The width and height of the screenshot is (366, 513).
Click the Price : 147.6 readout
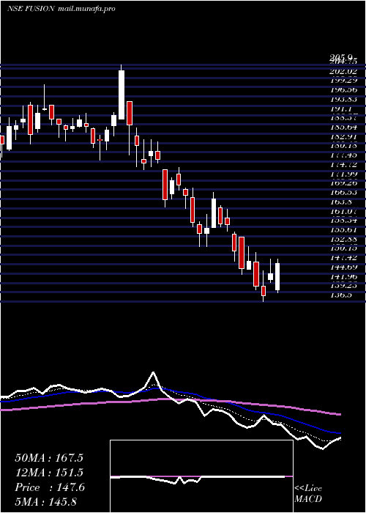pos(50,487)
